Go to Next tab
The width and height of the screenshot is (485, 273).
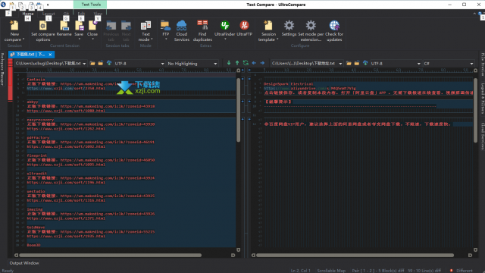click(x=126, y=30)
